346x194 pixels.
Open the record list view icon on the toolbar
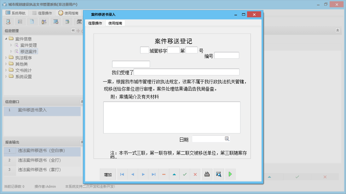[x=20, y=21]
